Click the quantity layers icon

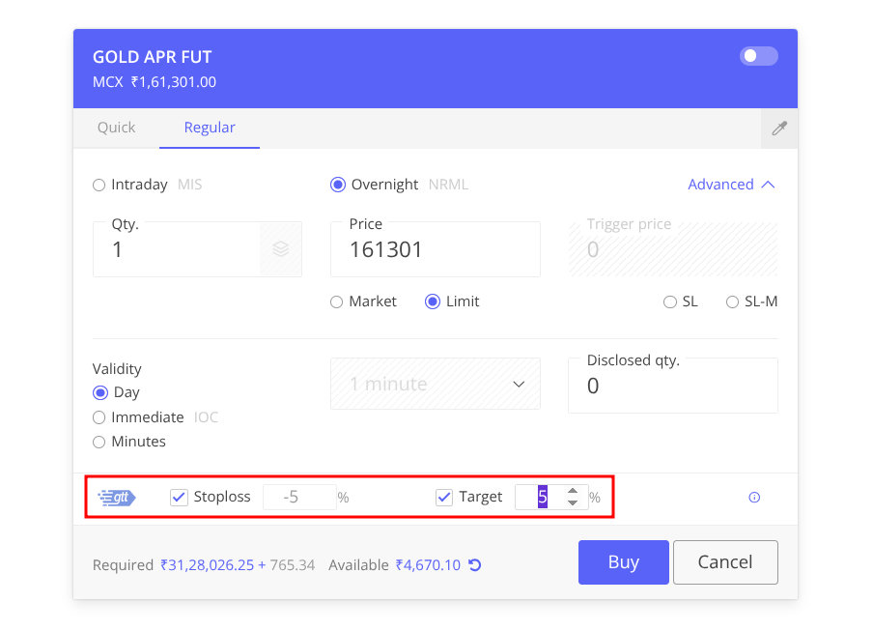click(x=280, y=249)
